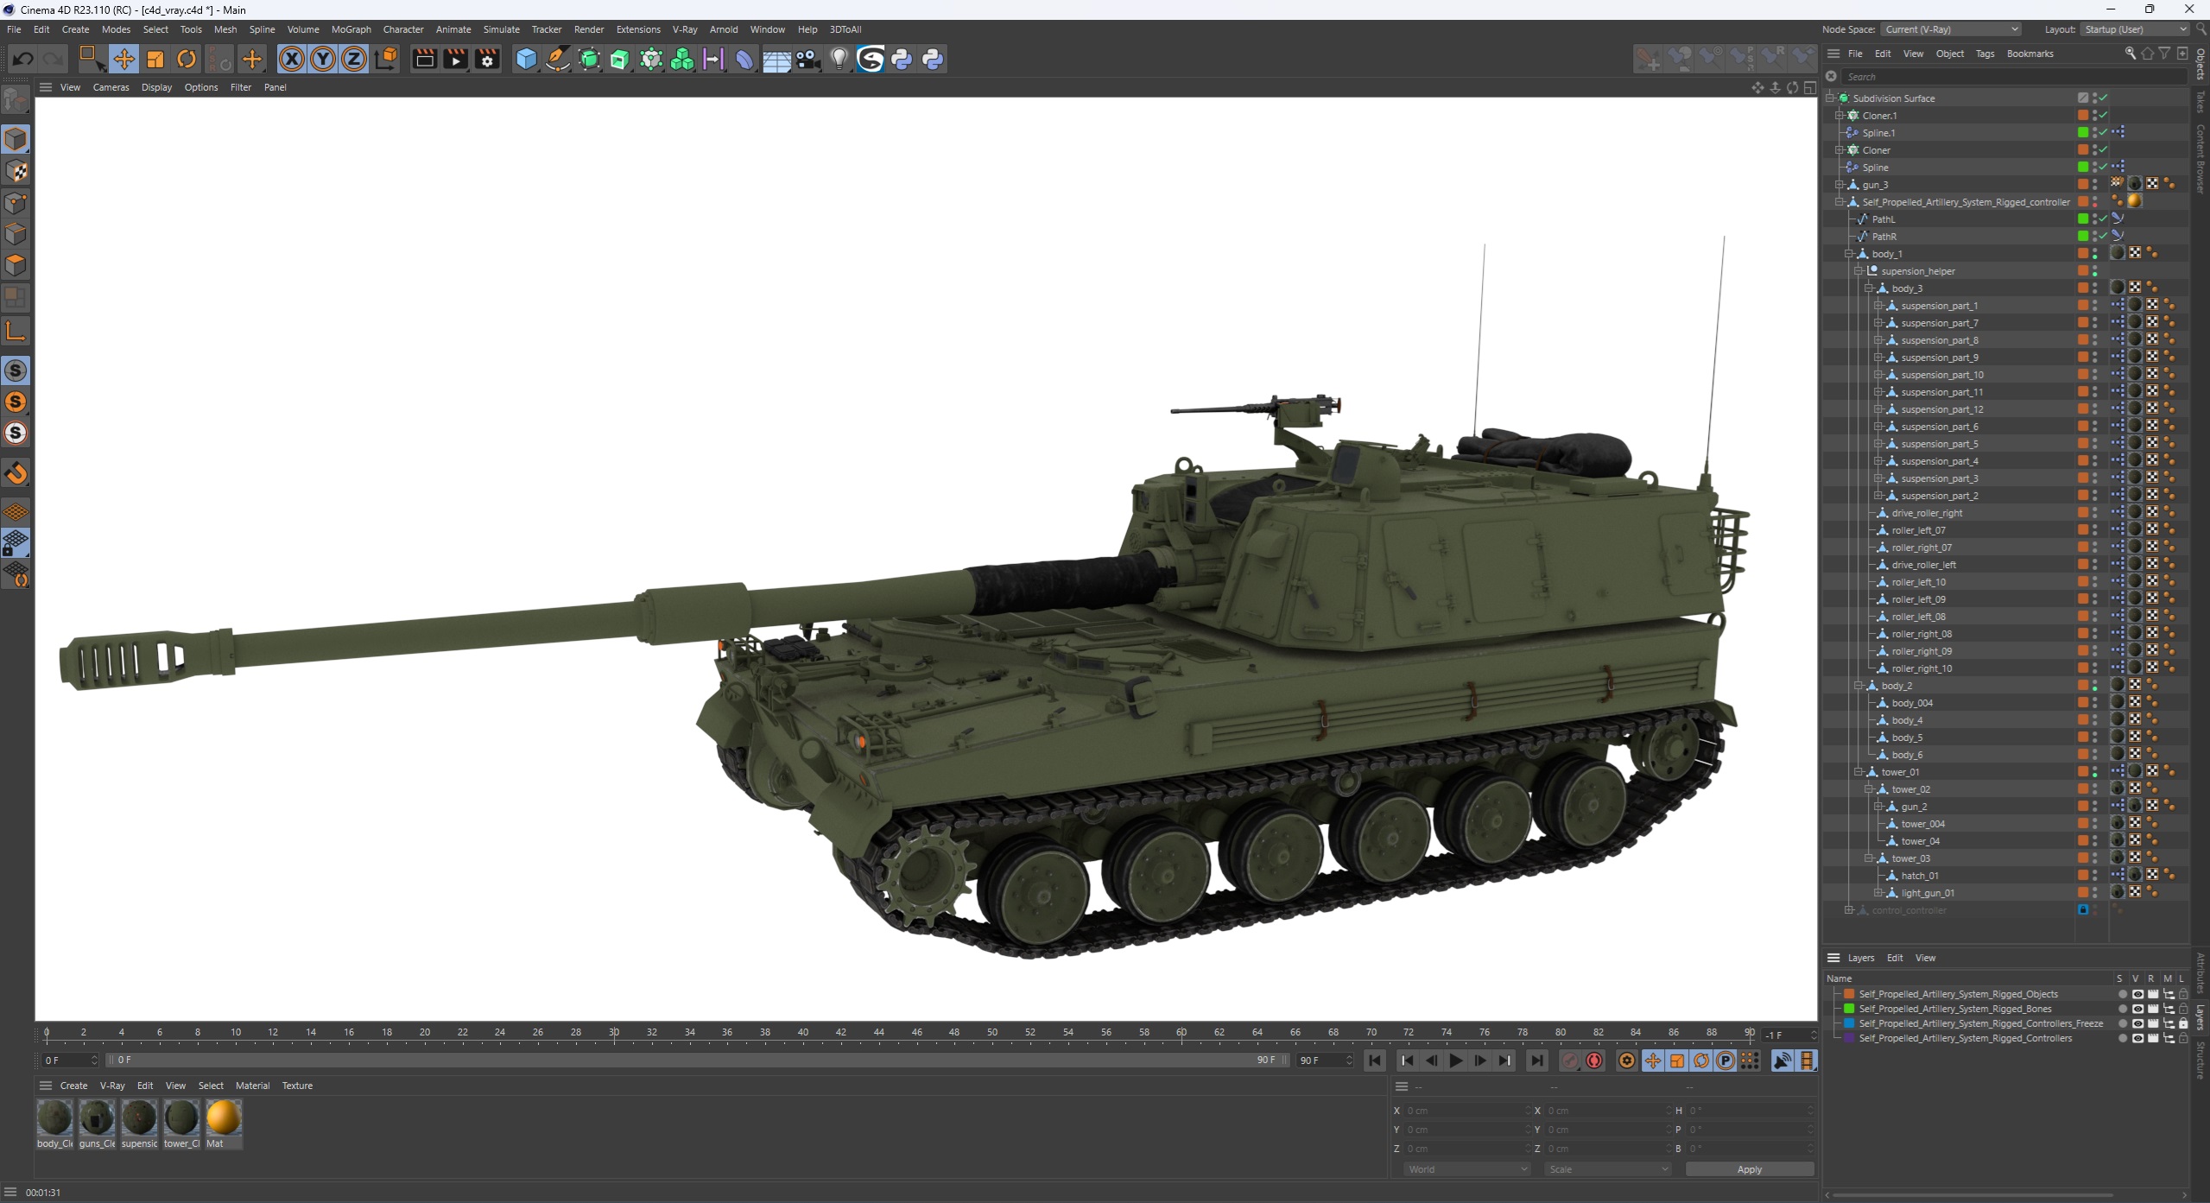
Task: Select hatch_01 in object tree
Action: click(x=1919, y=876)
